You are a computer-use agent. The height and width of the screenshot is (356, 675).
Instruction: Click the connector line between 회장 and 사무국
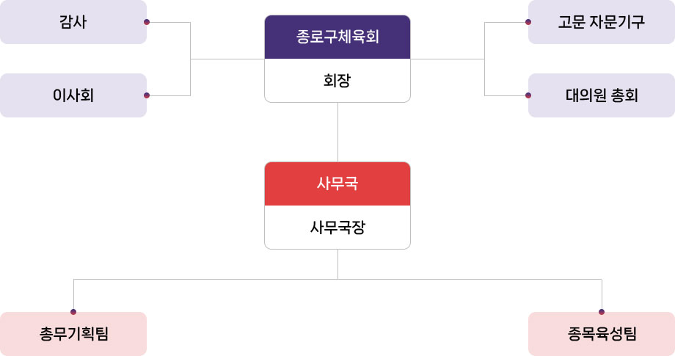point(337,132)
